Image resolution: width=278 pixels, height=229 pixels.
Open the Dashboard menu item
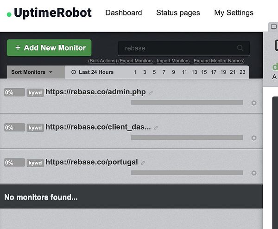[x=124, y=13]
